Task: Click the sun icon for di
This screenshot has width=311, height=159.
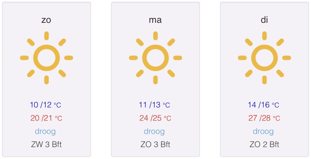Action: coord(264,58)
